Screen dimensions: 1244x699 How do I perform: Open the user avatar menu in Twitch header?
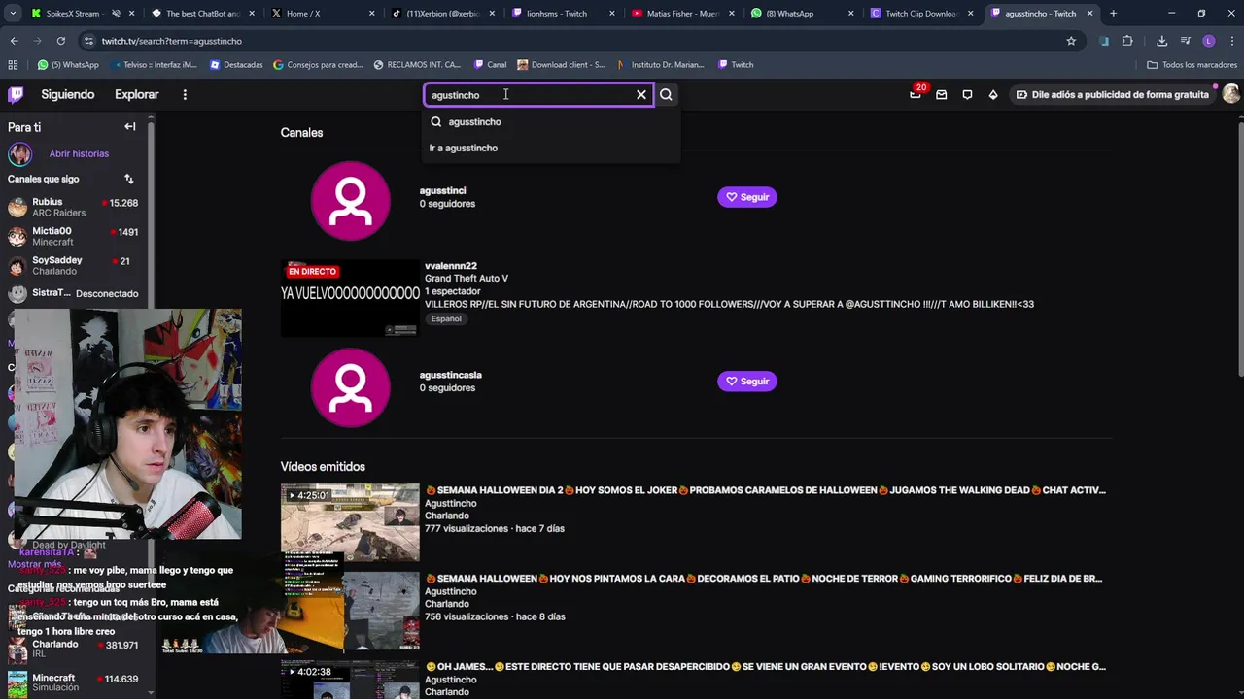click(x=1230, y=94)
